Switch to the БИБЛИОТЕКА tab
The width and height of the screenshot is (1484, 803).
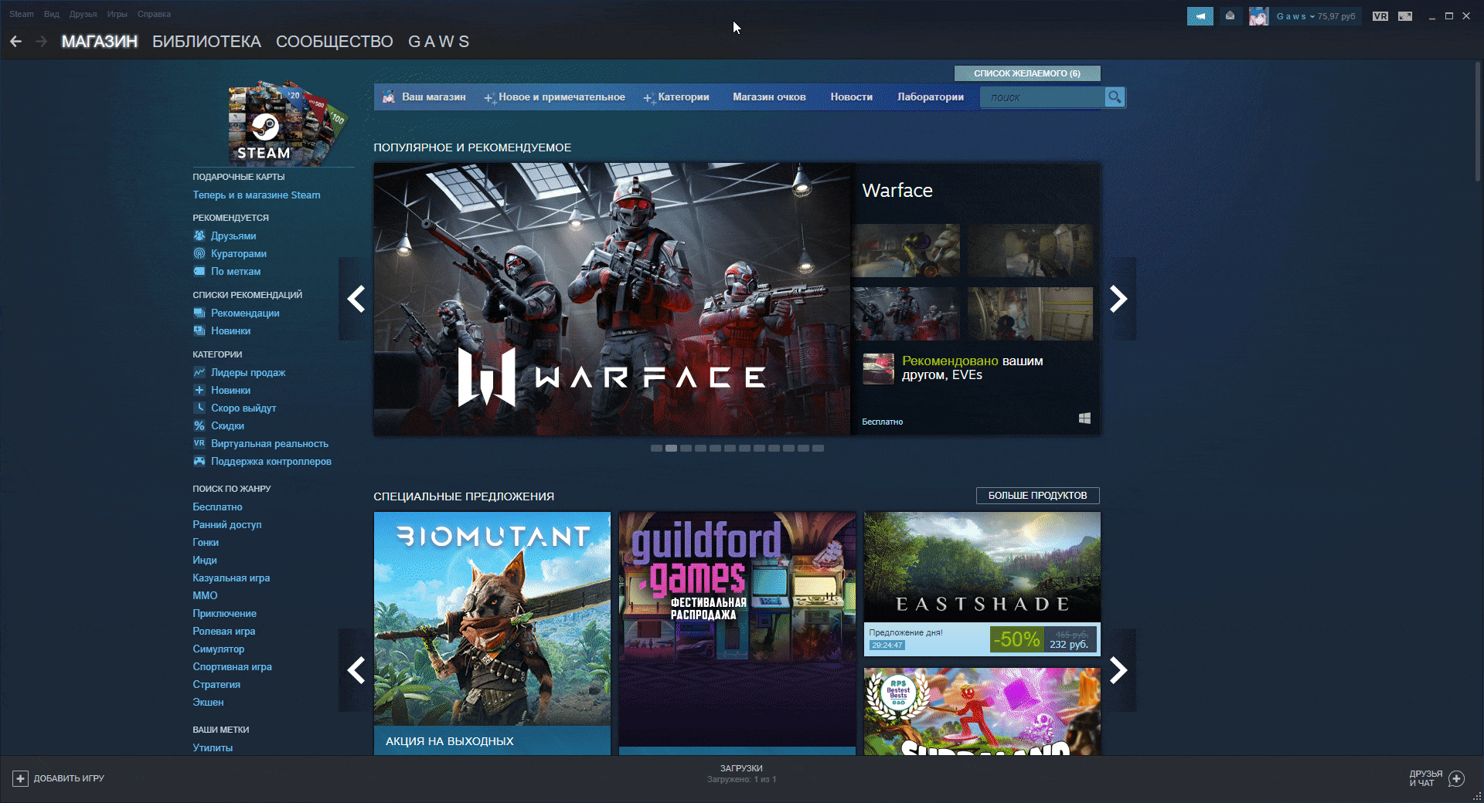[207, 42]
